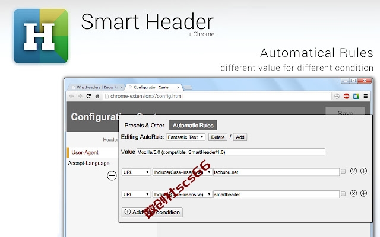
Task: Click the laobubu.net condition text field
Action: click(x=276, y=172)
